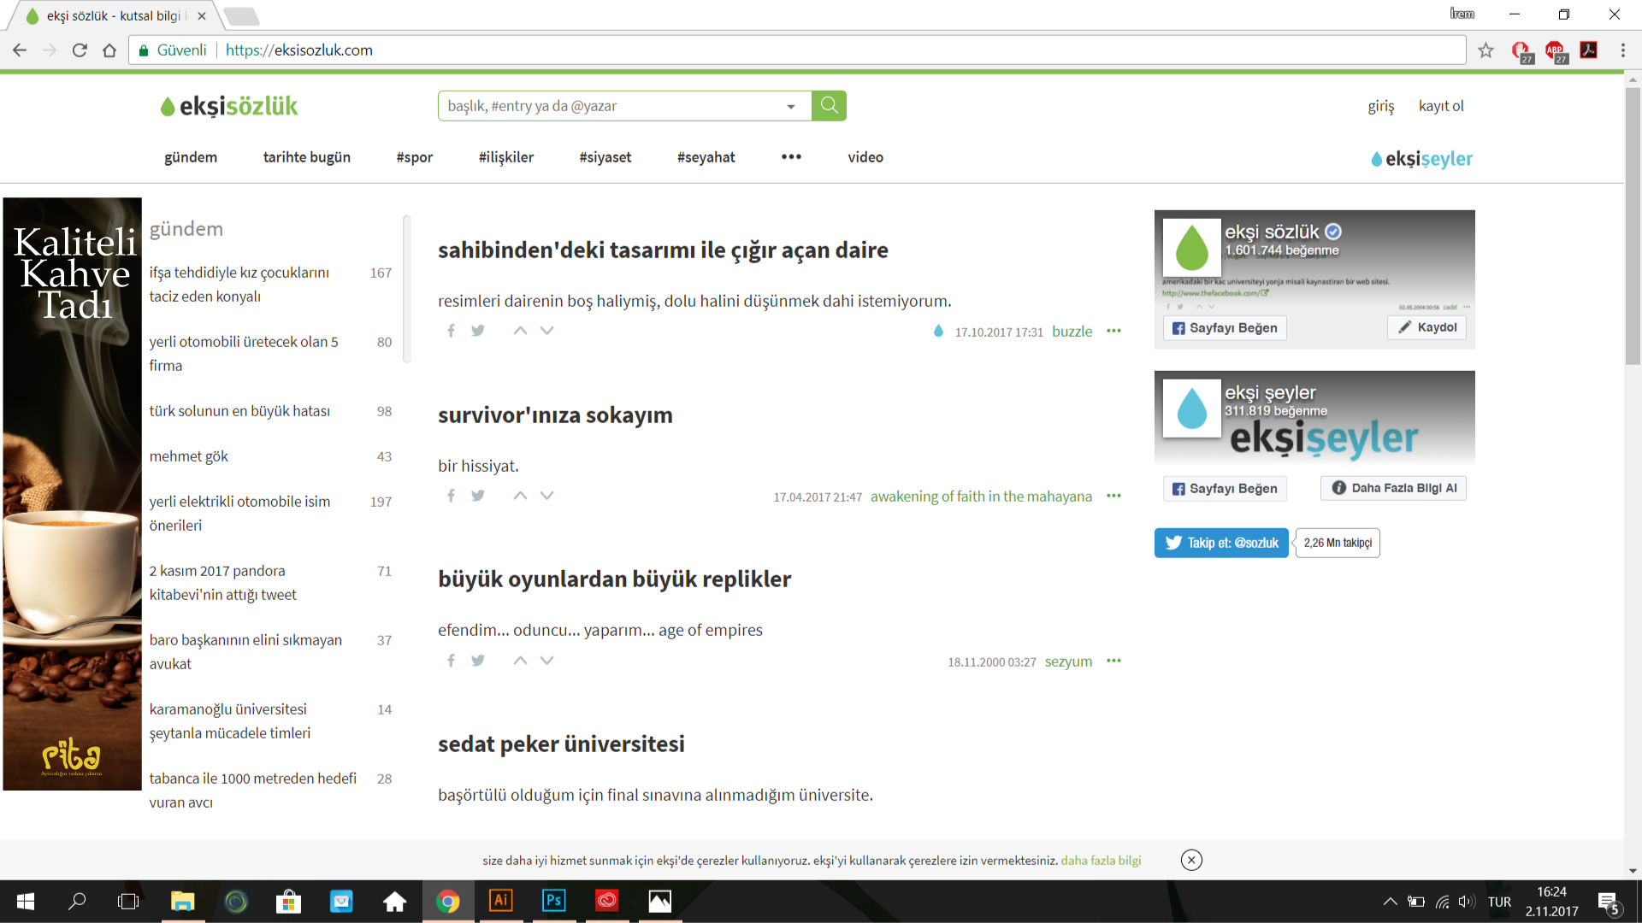1642x923 pixels.
Task: Open Photoshop from the taskbar
Action: pos(553,901)
